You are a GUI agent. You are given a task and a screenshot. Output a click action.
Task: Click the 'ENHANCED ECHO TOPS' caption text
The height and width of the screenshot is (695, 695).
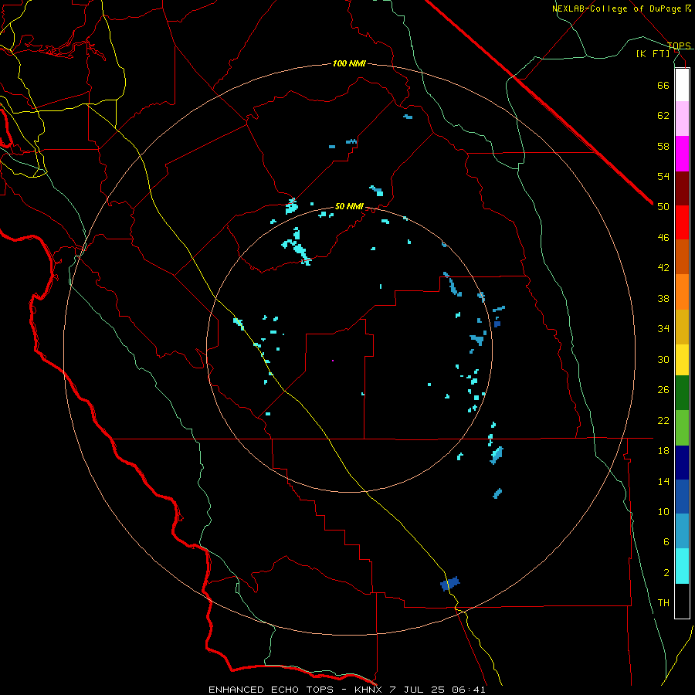(271, 690)
